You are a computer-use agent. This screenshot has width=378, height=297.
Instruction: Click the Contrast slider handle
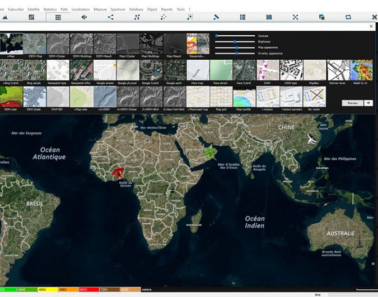pyautogui.click(x=216, y=35)
